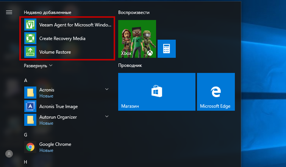
Task: Click the letter H section header
Action: [25, 162]
